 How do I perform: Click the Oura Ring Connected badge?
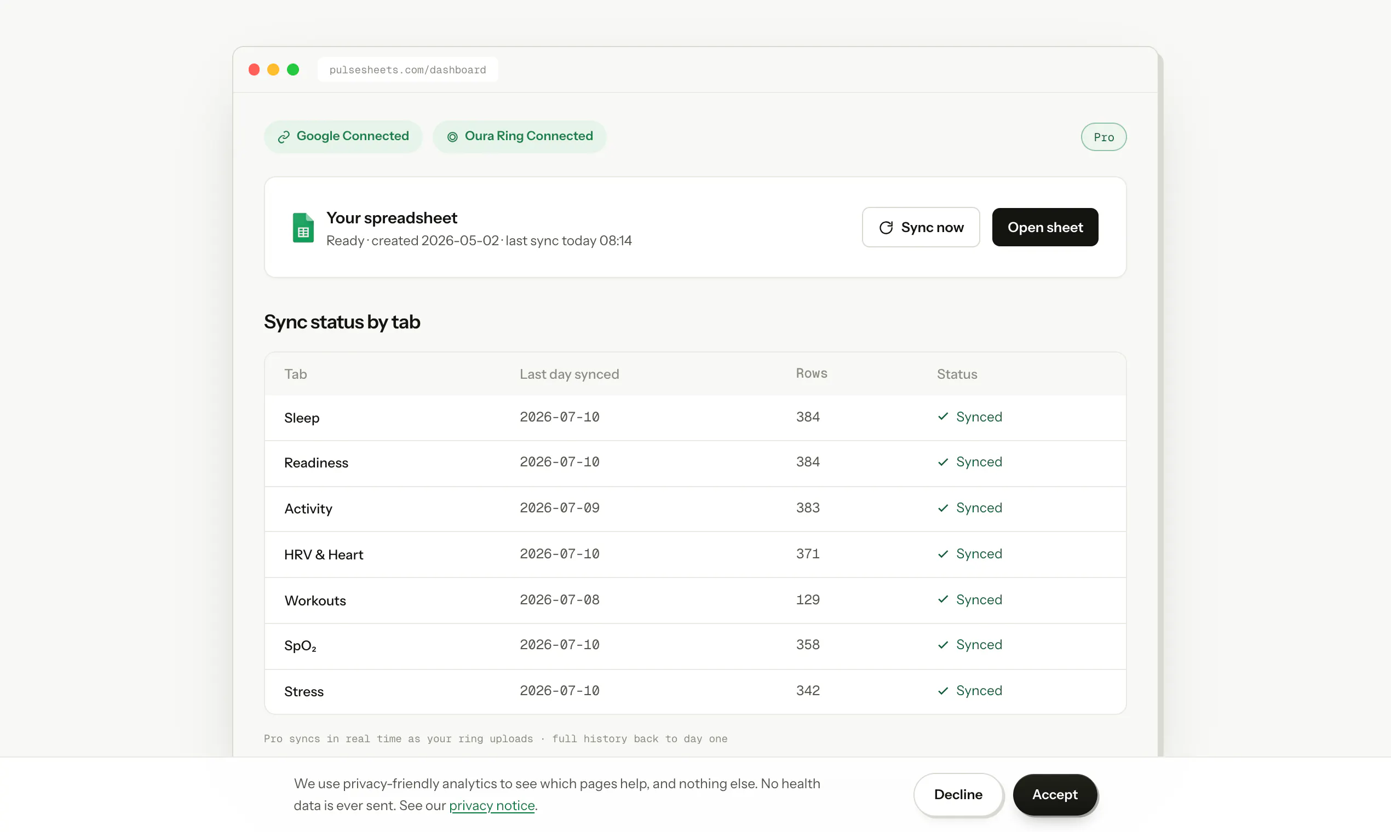[519, 136]
